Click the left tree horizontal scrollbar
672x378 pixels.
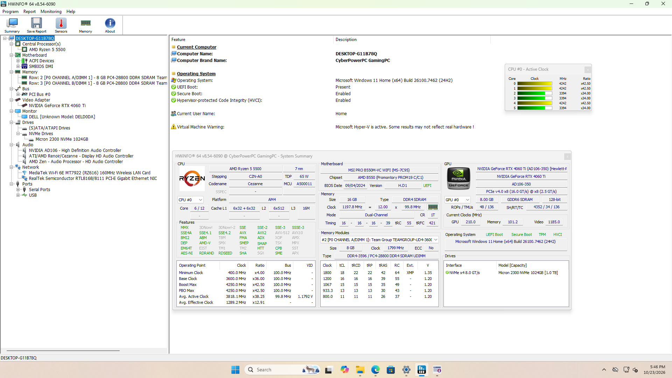click(63, 350)
